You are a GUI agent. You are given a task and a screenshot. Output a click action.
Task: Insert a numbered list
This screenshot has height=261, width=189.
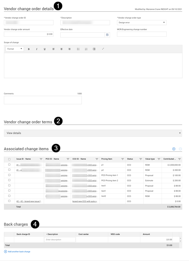[x=86, y=49]
